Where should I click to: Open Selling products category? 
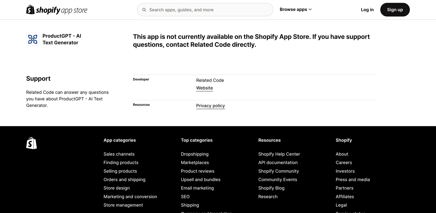[120, 171]
